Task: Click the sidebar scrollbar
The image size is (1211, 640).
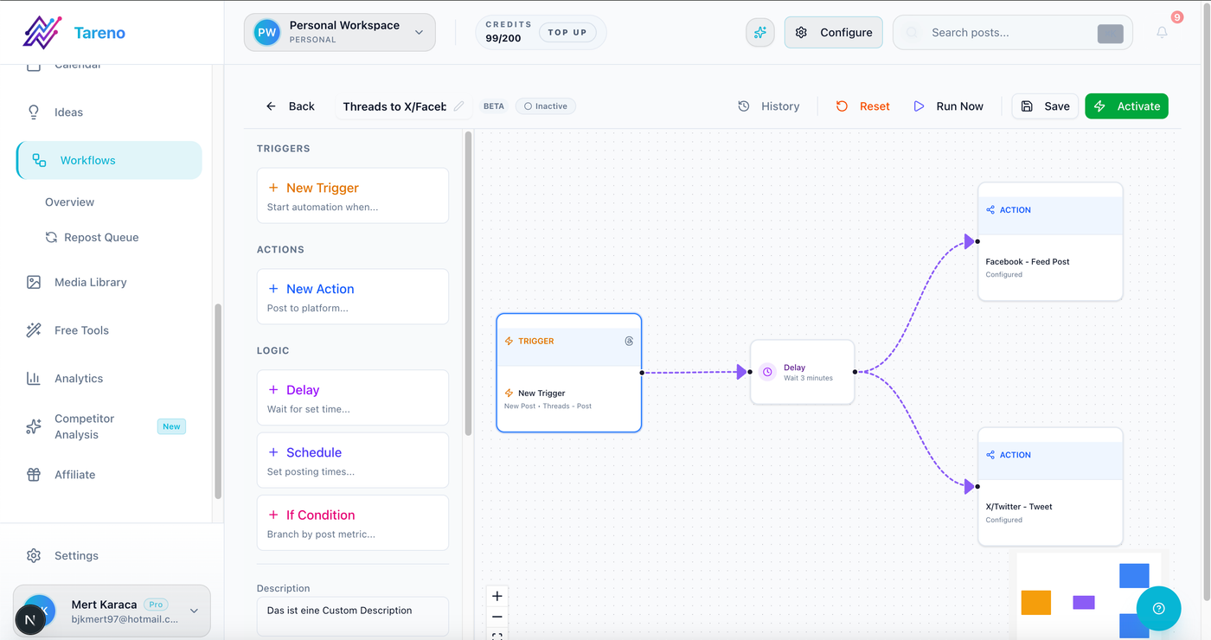Action: (x=218, y=400)
